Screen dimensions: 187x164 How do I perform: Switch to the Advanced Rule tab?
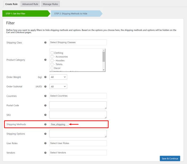click(30, 4)
